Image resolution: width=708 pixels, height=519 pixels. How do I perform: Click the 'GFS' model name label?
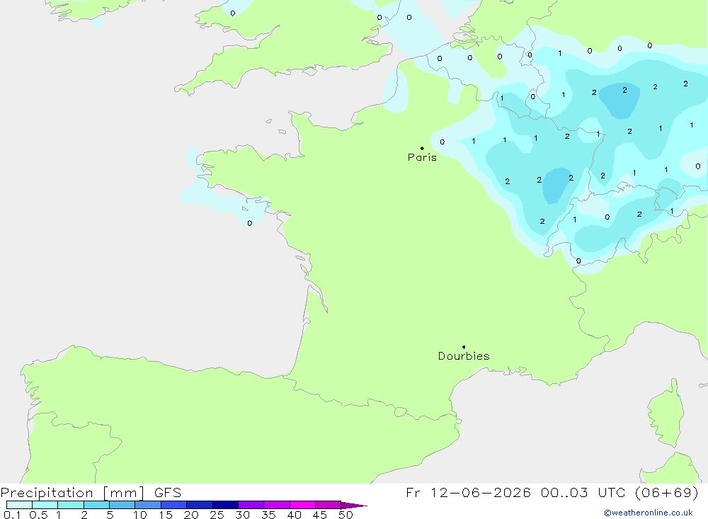[168, 493]
